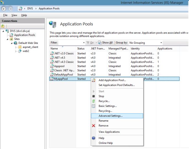The height and width of the screenshot is (149, 189).
Task: Sort by the Managed Pipel... column header
Action: click(118, 49)
